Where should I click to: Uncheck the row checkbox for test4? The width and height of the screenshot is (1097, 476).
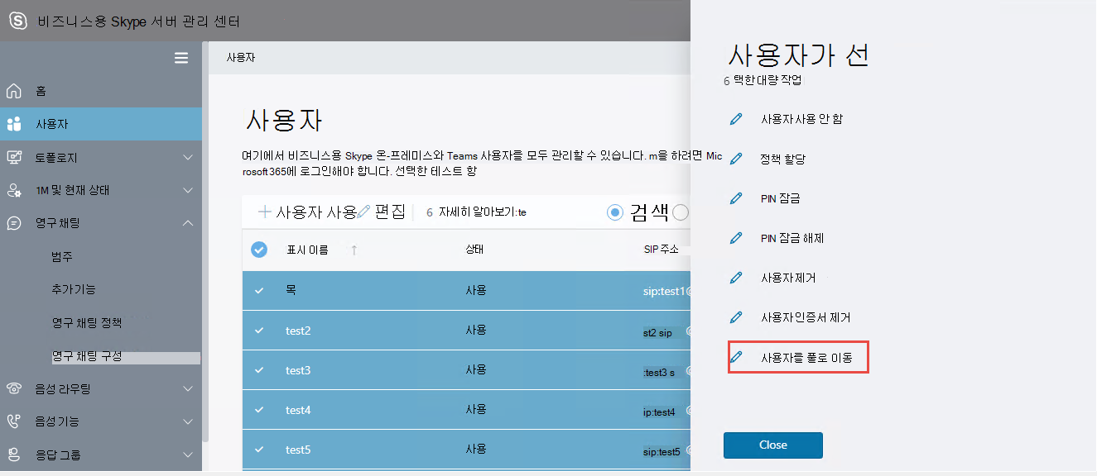(259, 410)
